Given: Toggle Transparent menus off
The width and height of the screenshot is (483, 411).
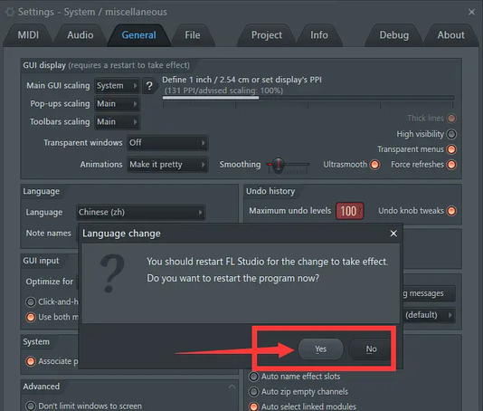Looking at the screenshot, I should click(x=451, y=149).
